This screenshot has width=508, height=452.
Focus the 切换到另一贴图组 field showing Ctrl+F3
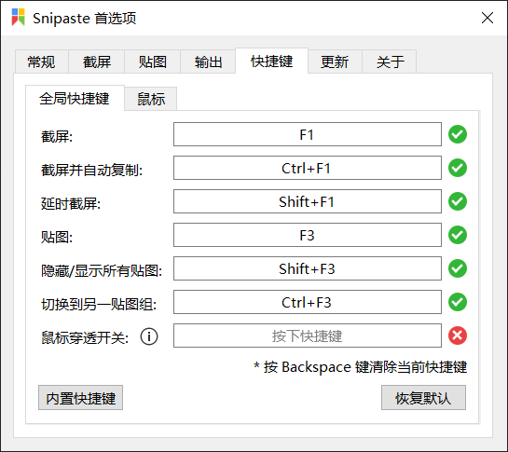click(x=308, y=302)
